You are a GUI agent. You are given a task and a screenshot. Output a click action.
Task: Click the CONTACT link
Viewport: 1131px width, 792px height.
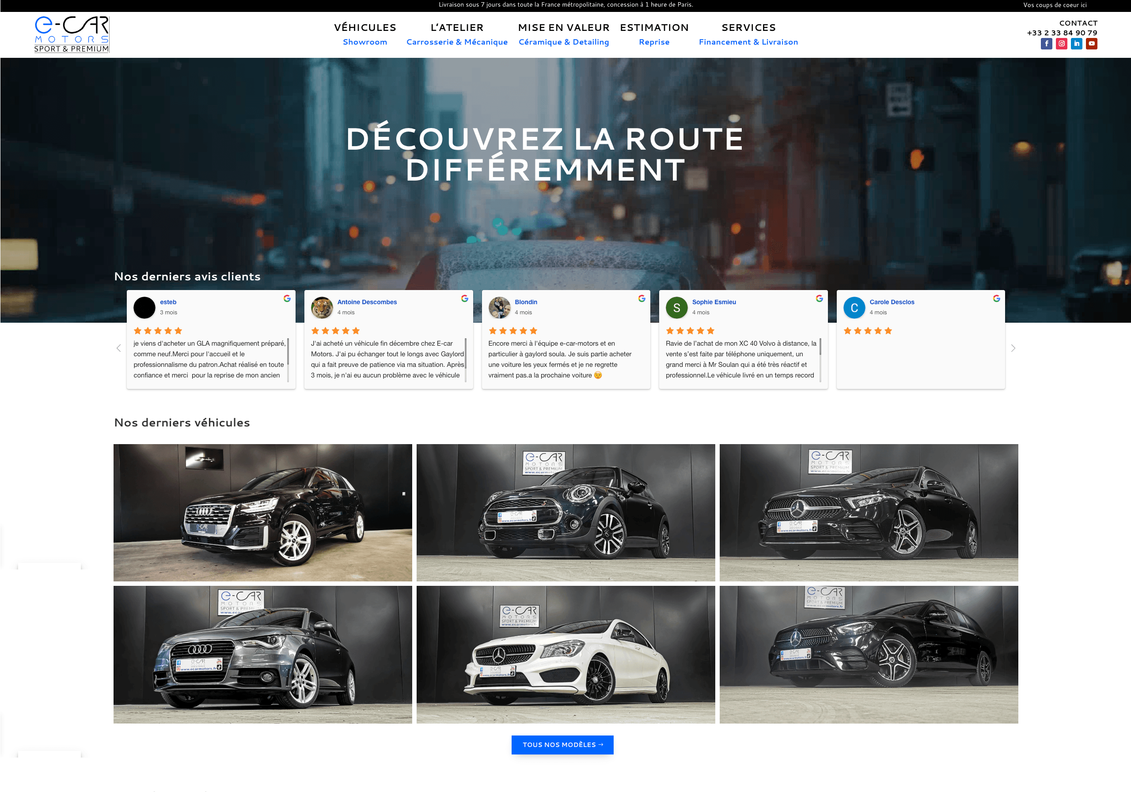1079,23
